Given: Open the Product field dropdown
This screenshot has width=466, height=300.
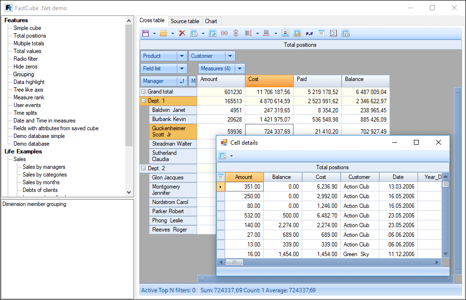Looking at the screenshot, I should [182, 56].
